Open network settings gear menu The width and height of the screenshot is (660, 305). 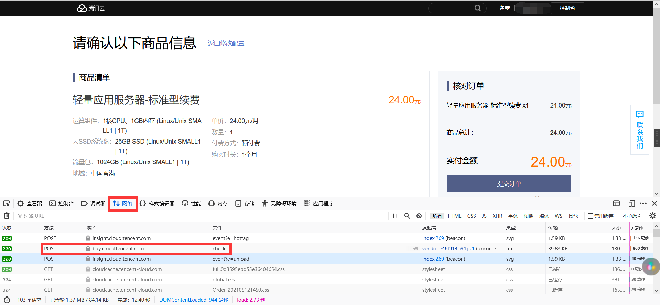pos(653,216)
